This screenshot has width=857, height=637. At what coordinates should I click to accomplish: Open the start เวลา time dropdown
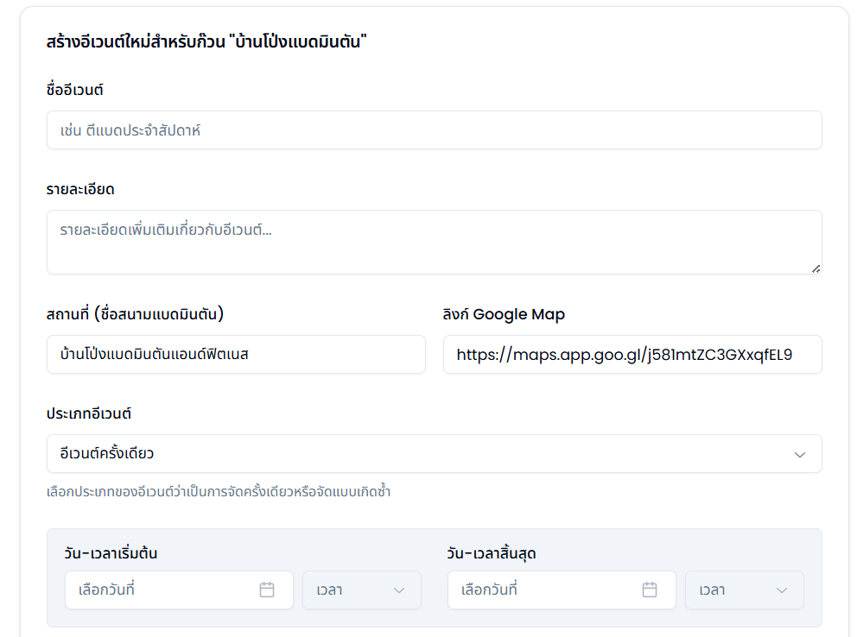click(x=361, y=590)
